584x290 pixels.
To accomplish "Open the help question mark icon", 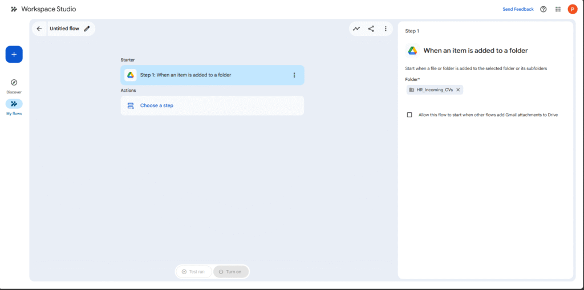I will pos(544,9).
